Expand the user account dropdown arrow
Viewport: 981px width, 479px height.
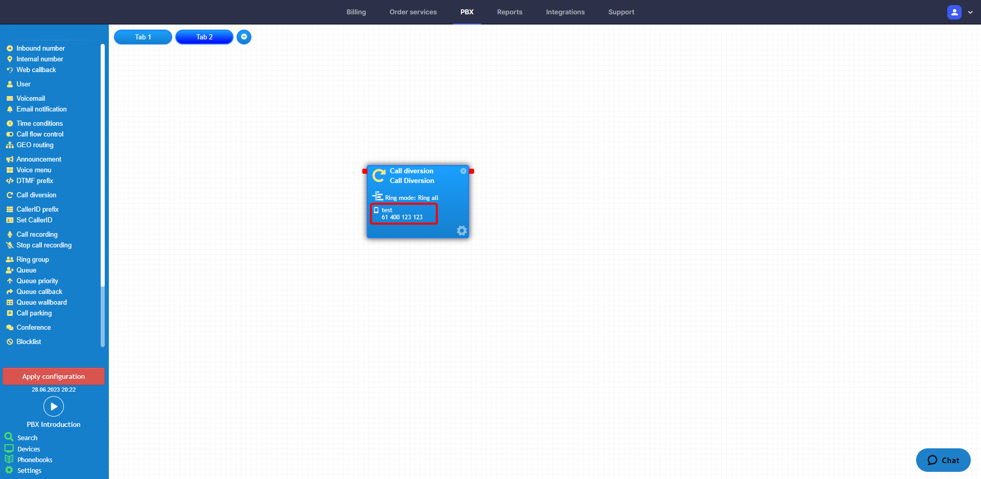pos(970,12)
